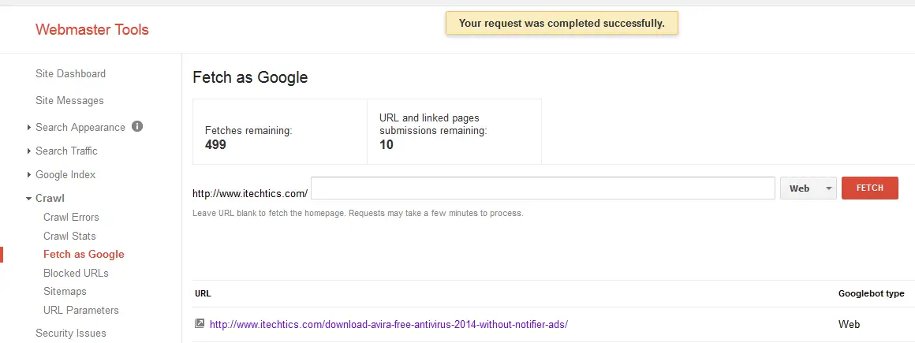This screenshot has width=915, height=343.
Task: Open Google Index menu item
Action: point(65,175)
